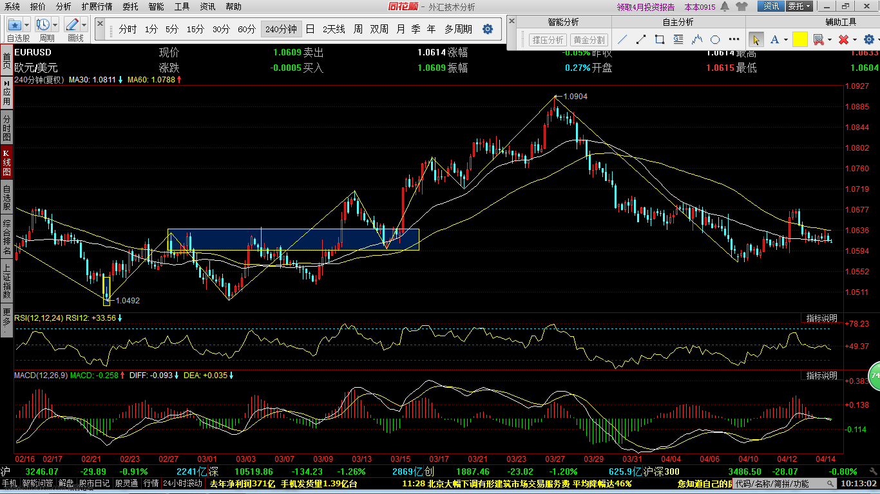Select the text A tool
Image resolution: width=880 pixels, height=494 pixels.
click(x=774, y=40)
